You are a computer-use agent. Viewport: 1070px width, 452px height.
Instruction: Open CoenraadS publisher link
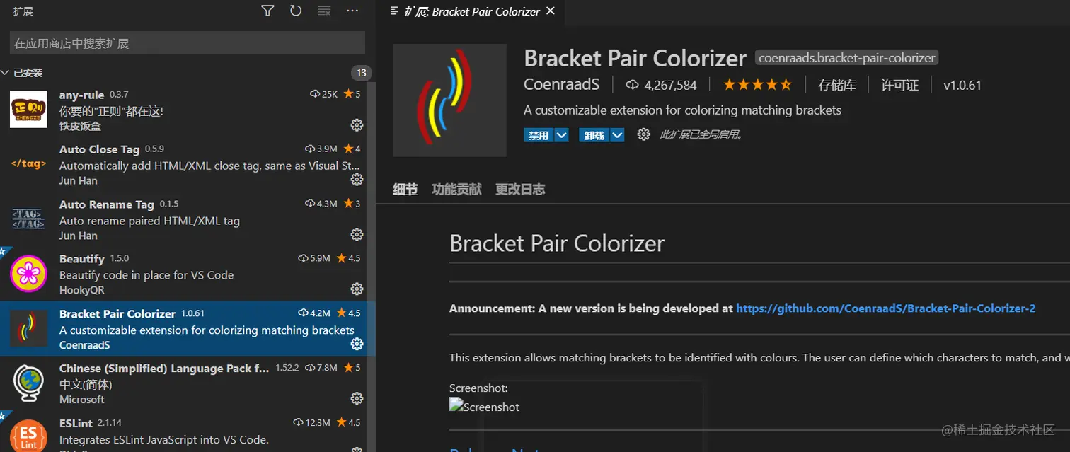pos(561,85)
